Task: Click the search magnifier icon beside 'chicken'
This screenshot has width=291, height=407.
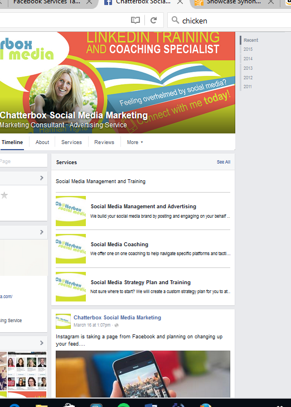Action: 176,20
